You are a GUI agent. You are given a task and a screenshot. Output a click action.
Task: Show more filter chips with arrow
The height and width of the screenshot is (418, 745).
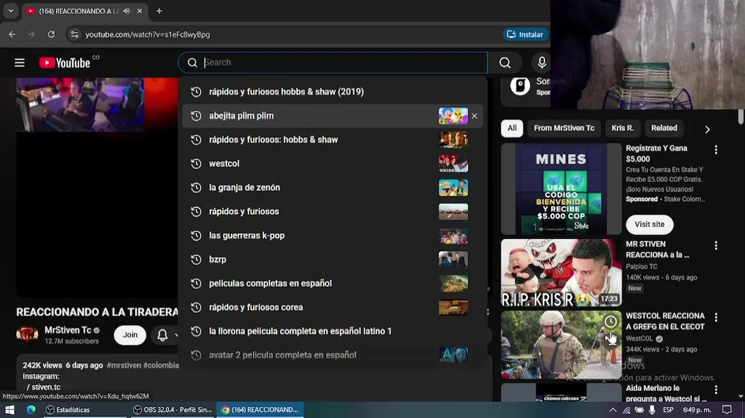click(707, 129)
